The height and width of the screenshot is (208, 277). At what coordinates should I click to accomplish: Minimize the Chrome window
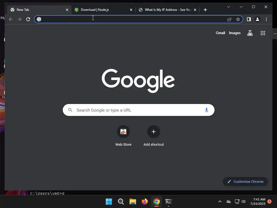(x=241, y=7)
